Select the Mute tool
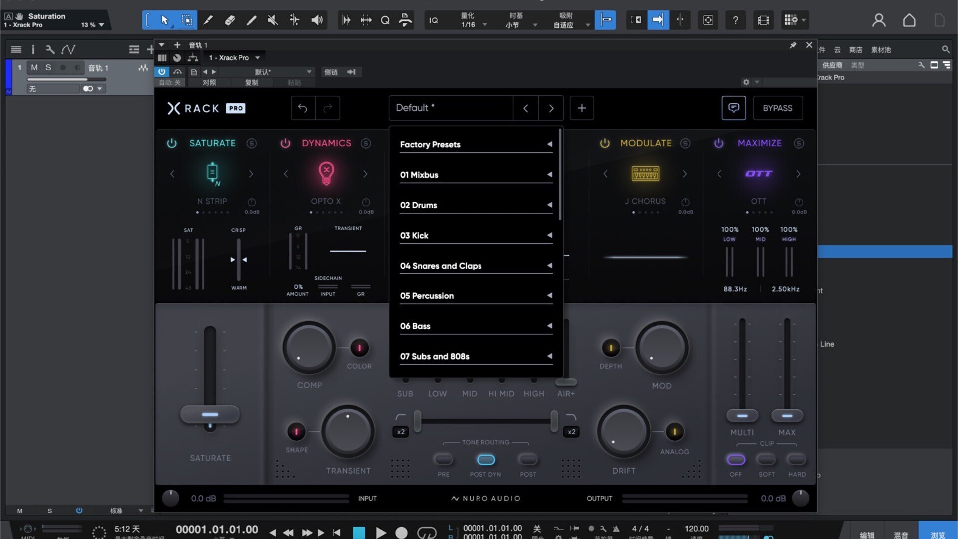958x539 pixels. 273,20
